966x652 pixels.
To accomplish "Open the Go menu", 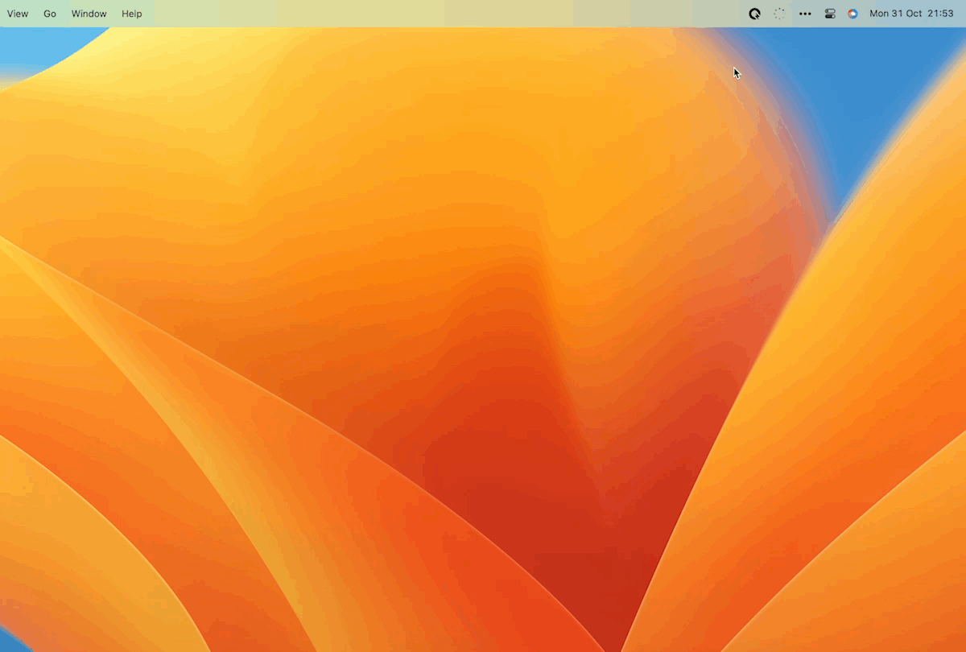I will point(50,14).
